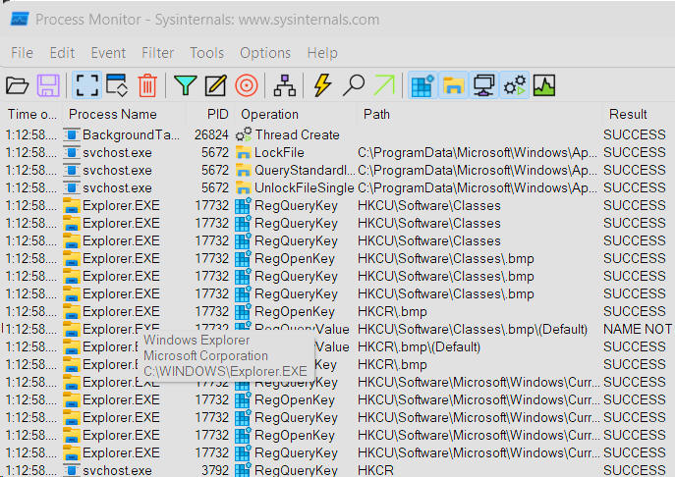Toggle Show Network Activity in the toolbar
This screenshot has width=675, height=477.
point(483,85)
